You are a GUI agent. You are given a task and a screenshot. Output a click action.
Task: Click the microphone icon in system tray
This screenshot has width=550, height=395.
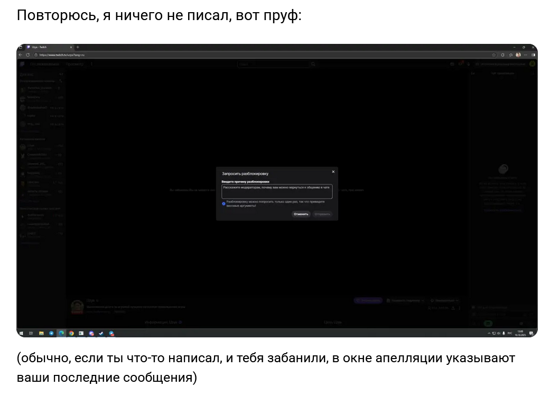pos(504,333)
